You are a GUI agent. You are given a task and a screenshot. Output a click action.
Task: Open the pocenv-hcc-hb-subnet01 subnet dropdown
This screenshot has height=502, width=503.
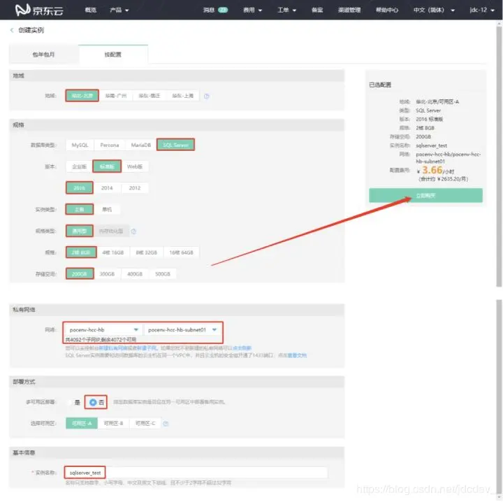click(x=182, y=330)
